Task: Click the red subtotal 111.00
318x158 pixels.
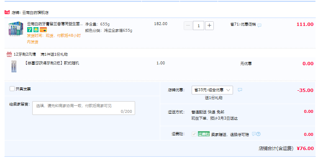Action: click(x=305, y=24)
